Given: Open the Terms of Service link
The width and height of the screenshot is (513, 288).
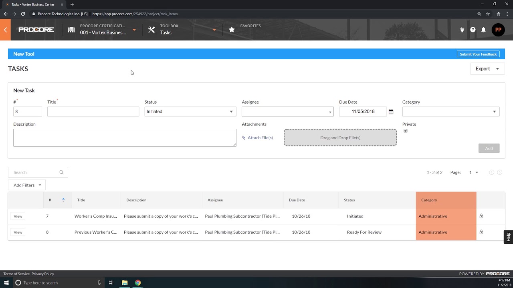Looking at the screenshot, I should tap(16, 274).
